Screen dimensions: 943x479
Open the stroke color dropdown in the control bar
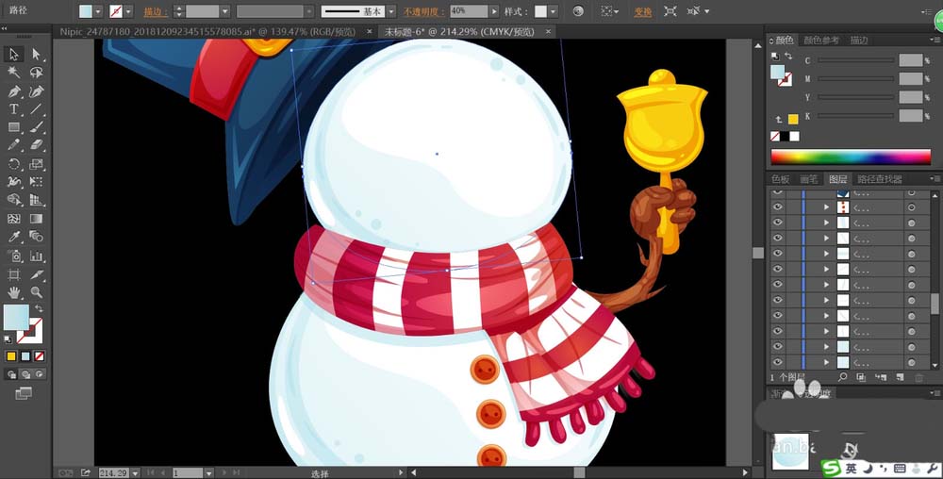point(128,11)
